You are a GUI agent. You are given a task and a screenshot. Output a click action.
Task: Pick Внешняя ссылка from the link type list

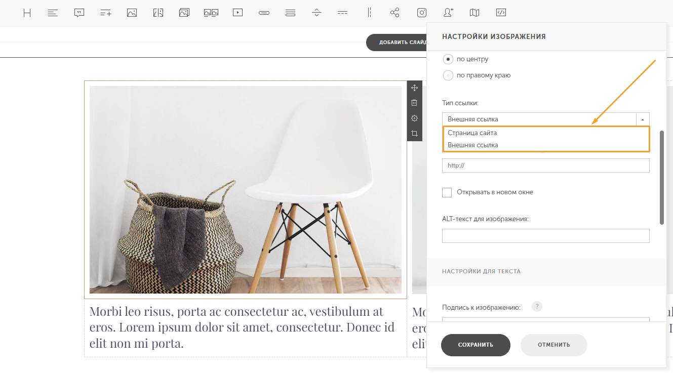[546, 145]
